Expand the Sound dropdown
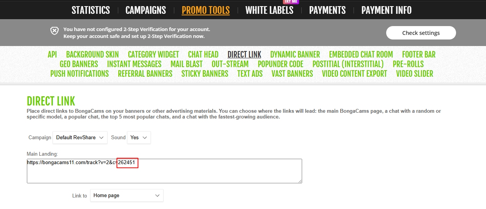Image resolution: width=486 pixels, height=209 pixels. coord(139,137)
